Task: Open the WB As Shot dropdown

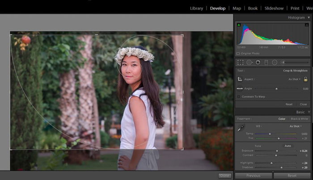Action: (x=296, y=126)
